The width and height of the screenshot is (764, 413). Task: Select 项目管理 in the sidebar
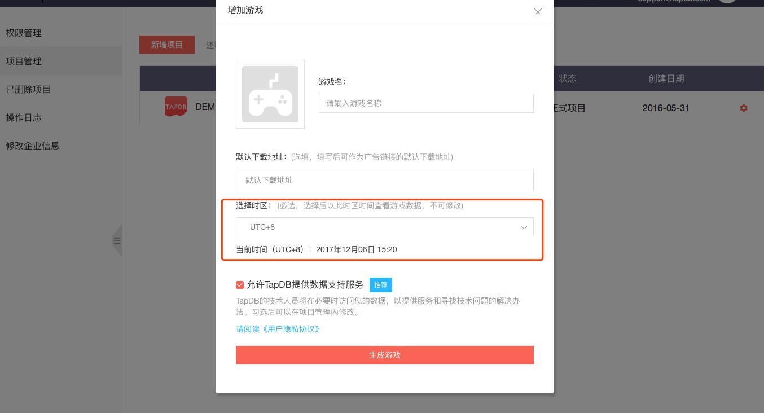click(x=24, y=61)
